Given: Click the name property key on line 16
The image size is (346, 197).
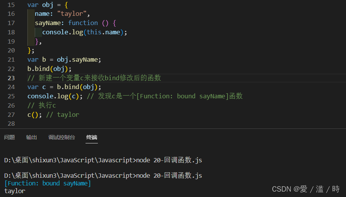Looking at the screenshot, I should (x=42, y=14).
